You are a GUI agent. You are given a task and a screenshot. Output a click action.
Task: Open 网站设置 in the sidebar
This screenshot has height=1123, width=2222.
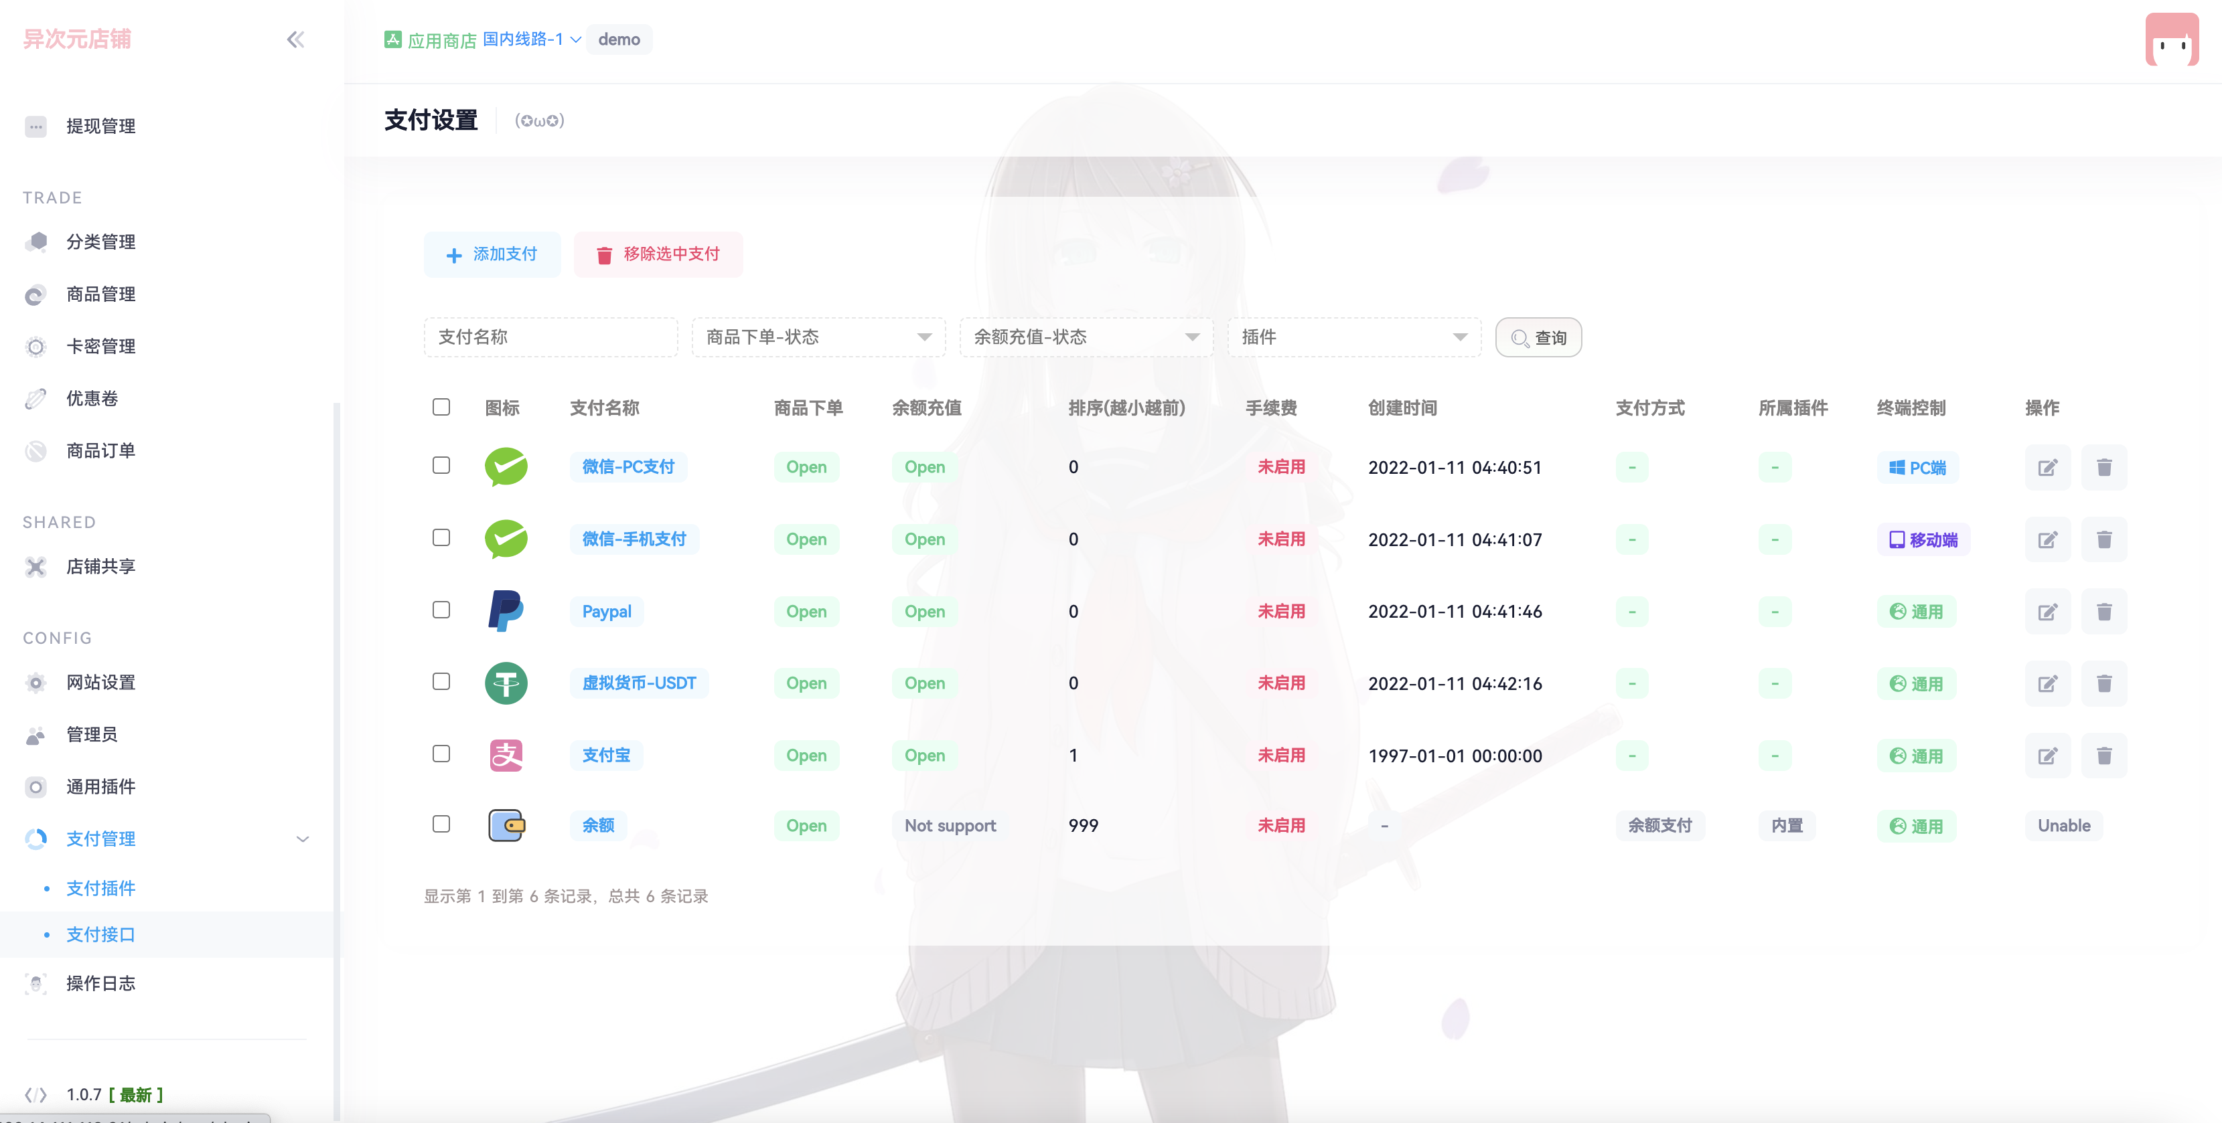[101, 683]
